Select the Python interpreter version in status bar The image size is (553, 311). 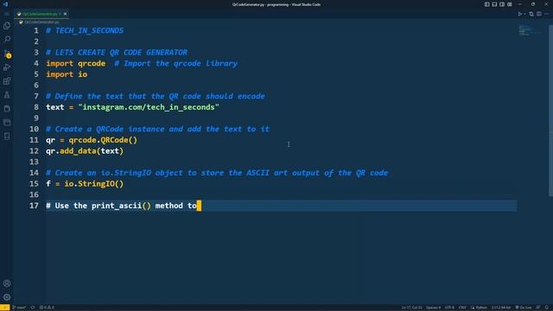(501, 308)
